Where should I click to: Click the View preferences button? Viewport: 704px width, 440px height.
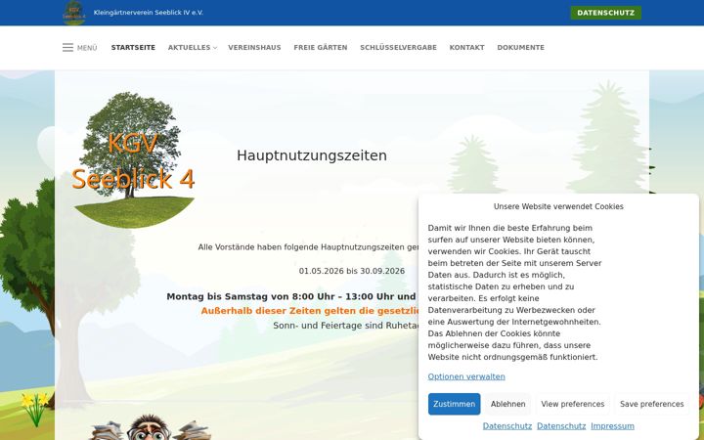click(572, 404)
